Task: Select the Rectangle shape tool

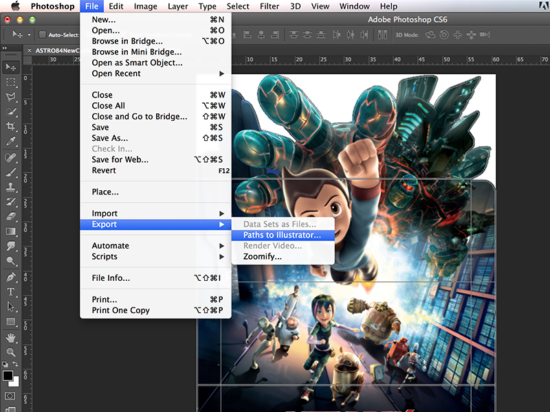Action: (11, 321)
